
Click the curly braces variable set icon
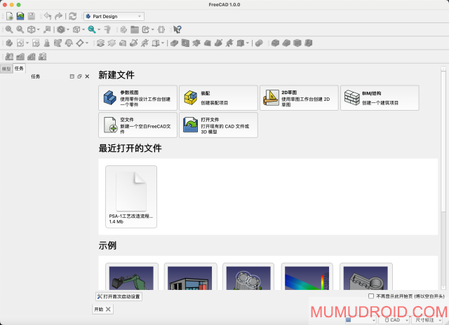[161, 29]
